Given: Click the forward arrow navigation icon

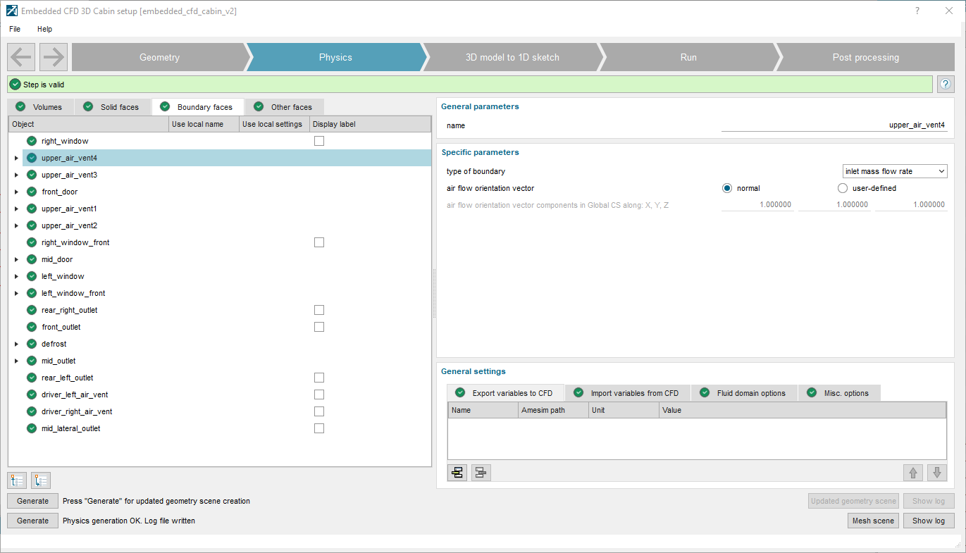Looking at the screenshot, I should point(54,57).
